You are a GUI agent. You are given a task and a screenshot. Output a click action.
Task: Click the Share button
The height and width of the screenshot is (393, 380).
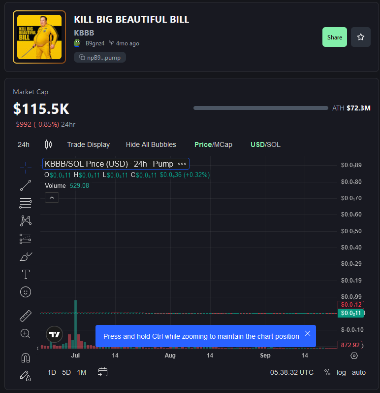pos(335,37)
